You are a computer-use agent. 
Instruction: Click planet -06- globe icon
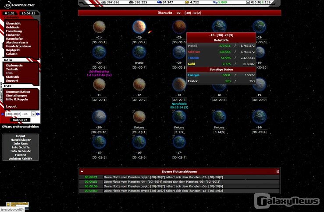(x=99, y=52)
